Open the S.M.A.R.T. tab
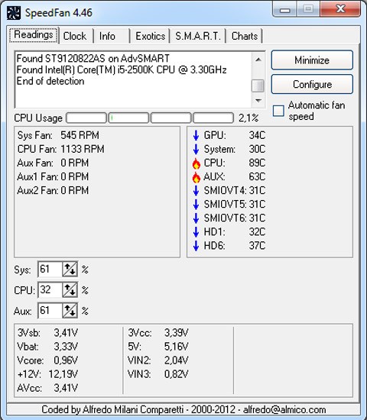The width and height of the screenshot is (367, 420). tap(198, 36)
